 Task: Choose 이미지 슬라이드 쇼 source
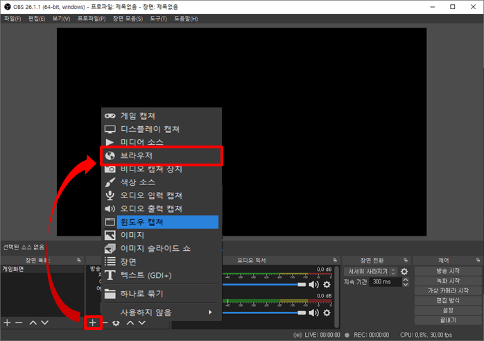(x=162, y=248)
